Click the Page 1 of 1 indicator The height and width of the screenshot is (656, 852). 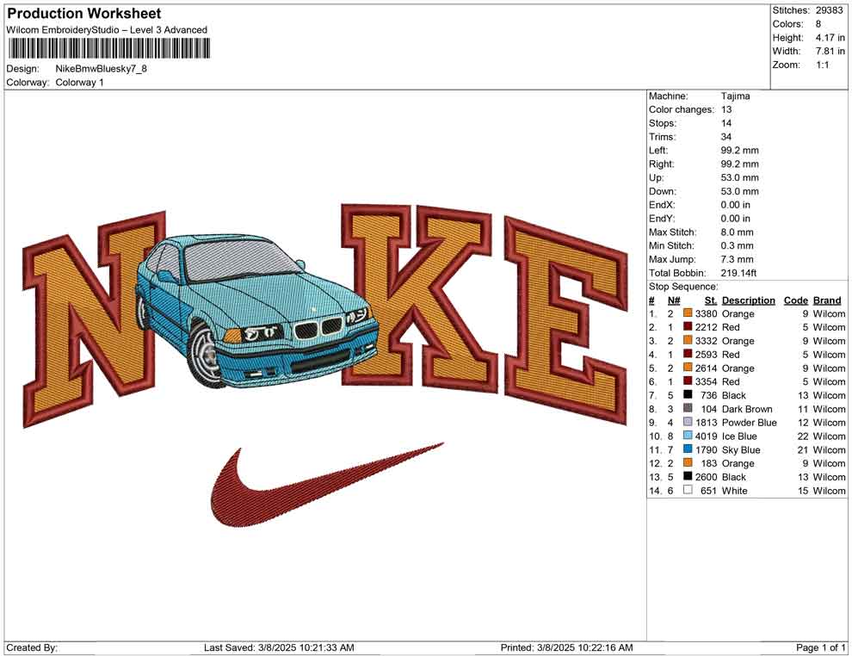pos(820,647)
